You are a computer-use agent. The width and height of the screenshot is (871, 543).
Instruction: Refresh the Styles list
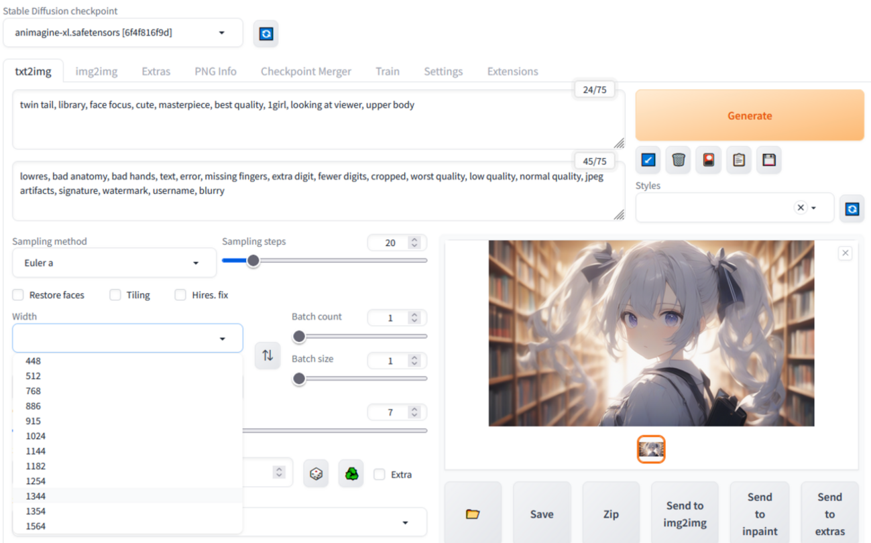[852, 208]
